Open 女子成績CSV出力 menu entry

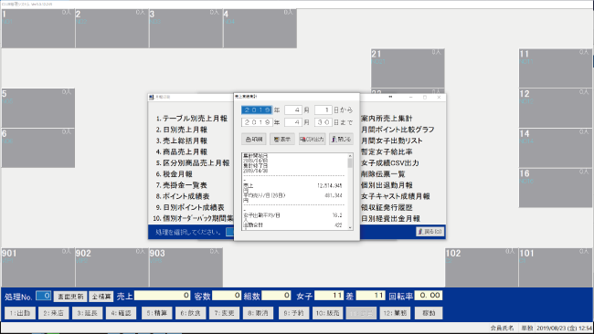click(x=390, y=163)
